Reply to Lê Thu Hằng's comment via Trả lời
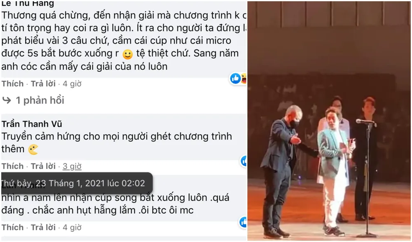Image resolution: width=412 pixels, height=242 pixels. point(43,84)
